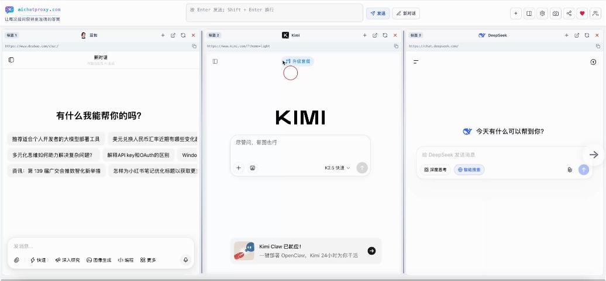Viewport: 606px width, 281px height.
Task: Click the DeepSeek send arrow button
Action: 584,170
